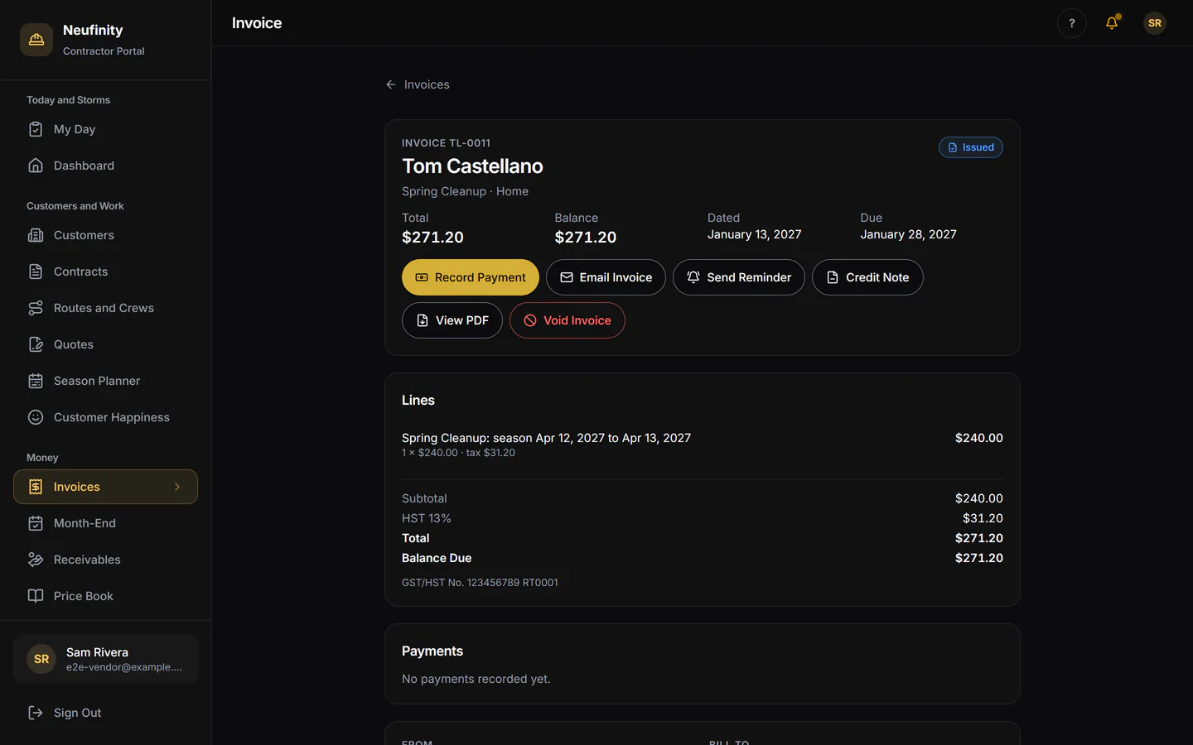Image resolution: width=1193 pixels, height=745 pixels.
Task: Click the back arrow beside Invoices
Action: (391, 84)
